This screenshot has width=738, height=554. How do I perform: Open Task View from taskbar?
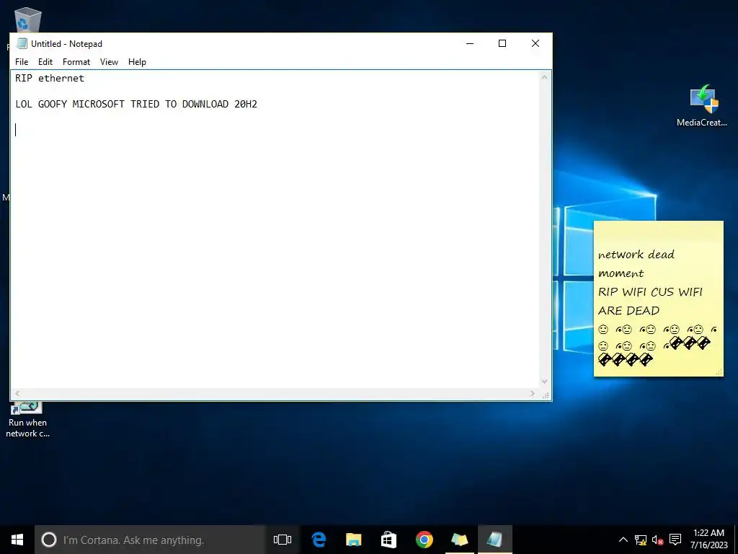point(283,540)
